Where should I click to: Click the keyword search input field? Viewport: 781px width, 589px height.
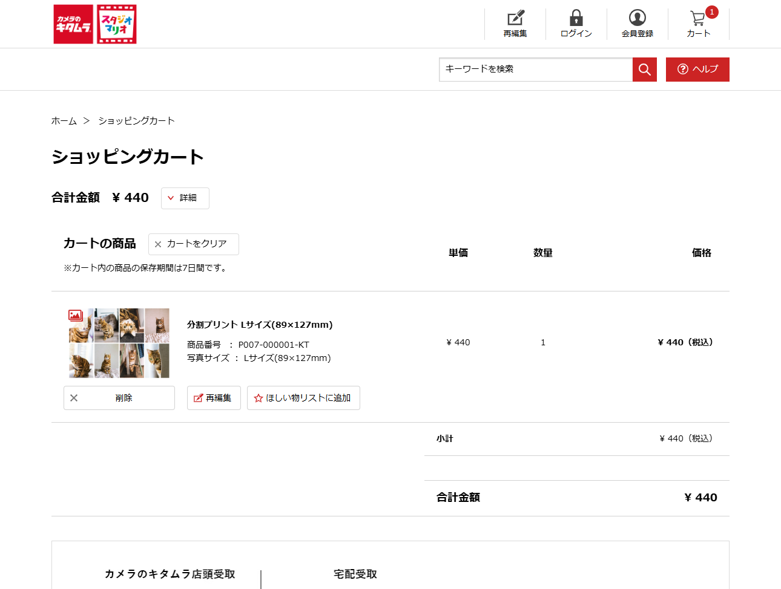point(533,69)
